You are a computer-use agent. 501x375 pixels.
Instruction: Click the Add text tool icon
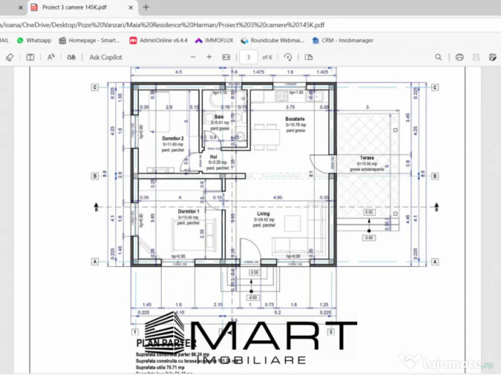(x=30, y=57)
